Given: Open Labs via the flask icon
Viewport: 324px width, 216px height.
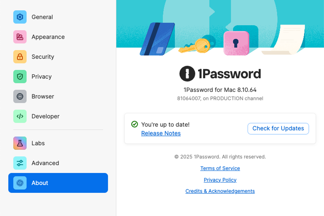Looking at the screenshot, I should coord(20,143).
